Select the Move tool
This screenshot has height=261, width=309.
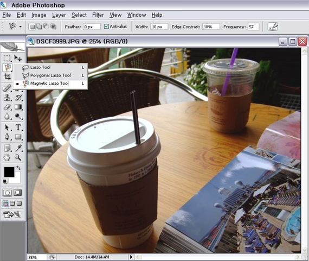click(x=18, y=58)
